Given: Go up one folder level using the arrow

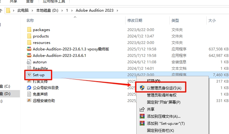Looking at the screenshot, I should point(1,10).
